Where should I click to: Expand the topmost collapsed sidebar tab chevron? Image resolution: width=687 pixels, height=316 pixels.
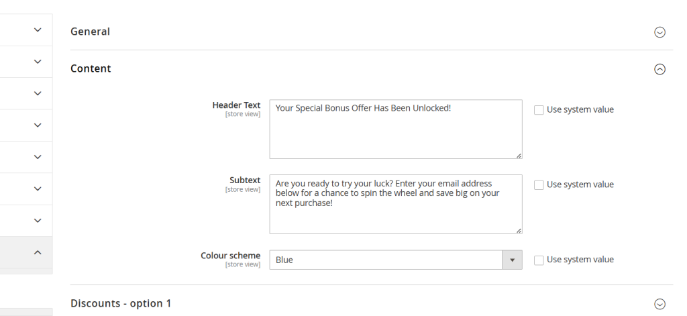click(x=38, y=30)
